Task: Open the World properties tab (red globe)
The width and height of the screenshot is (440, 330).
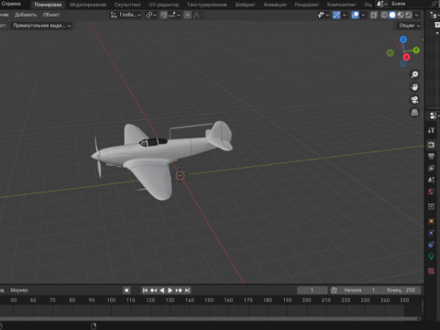Action: click(431, 192)
